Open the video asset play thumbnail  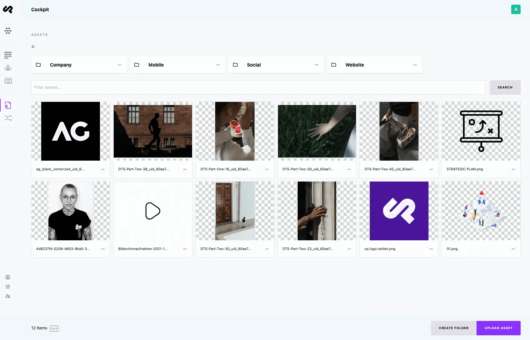(x=153, y=211)
